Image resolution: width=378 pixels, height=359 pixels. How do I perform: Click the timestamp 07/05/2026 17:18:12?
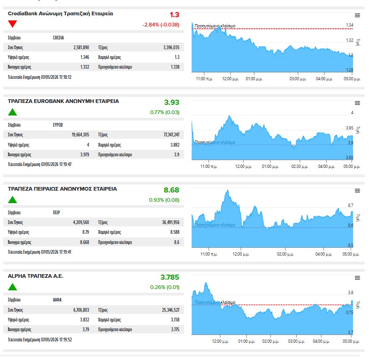pyautogui.click(x=56, y=77)
